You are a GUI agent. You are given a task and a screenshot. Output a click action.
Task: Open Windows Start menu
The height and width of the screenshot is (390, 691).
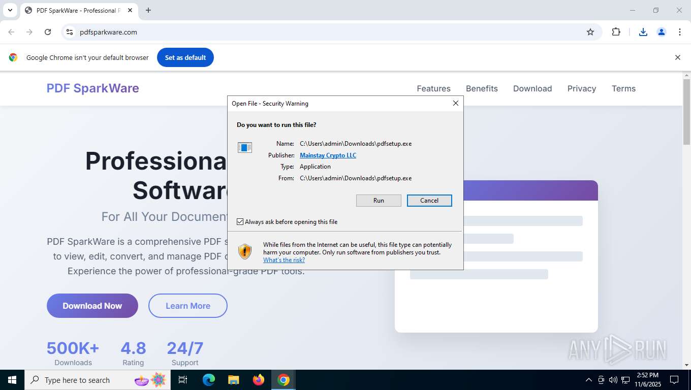[x=12, y=380]
